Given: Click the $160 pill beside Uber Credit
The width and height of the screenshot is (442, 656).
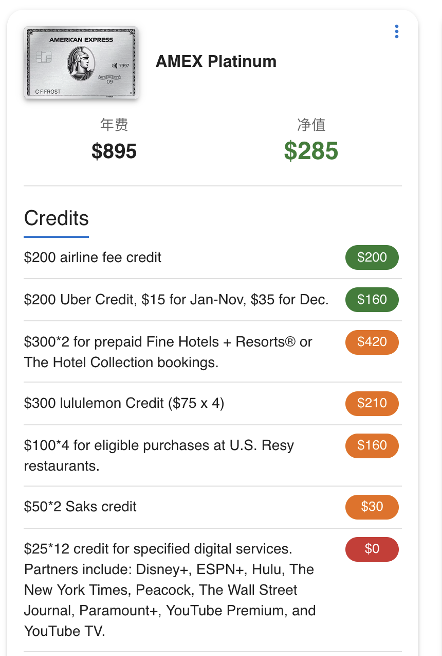Looking at the screenshot, I should click(372, 299).
